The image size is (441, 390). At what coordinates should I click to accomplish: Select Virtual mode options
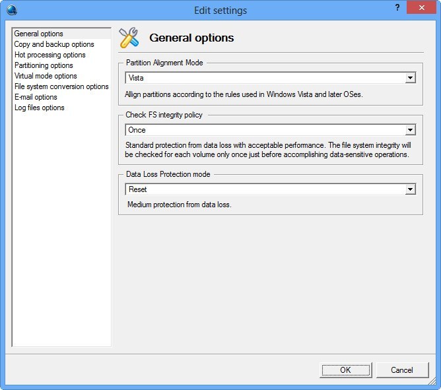coord(61,76)
